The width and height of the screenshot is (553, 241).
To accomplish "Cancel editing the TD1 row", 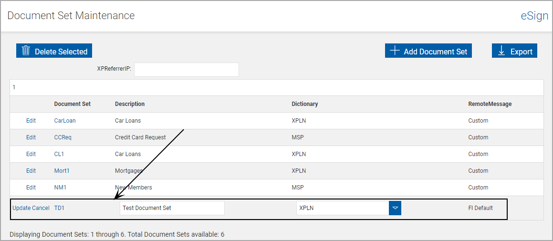I will tap(41, 208).
